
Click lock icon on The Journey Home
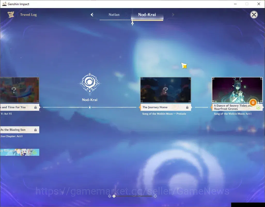[187, 107]
